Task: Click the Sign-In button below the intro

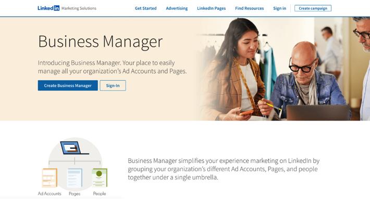Action: click(x=113, y=85)
